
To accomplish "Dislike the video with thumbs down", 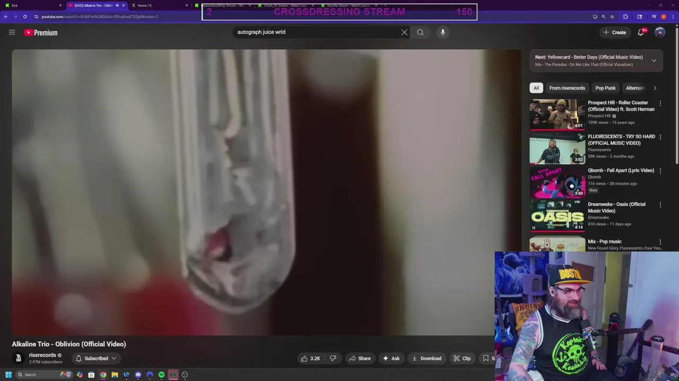I will 333,358.
